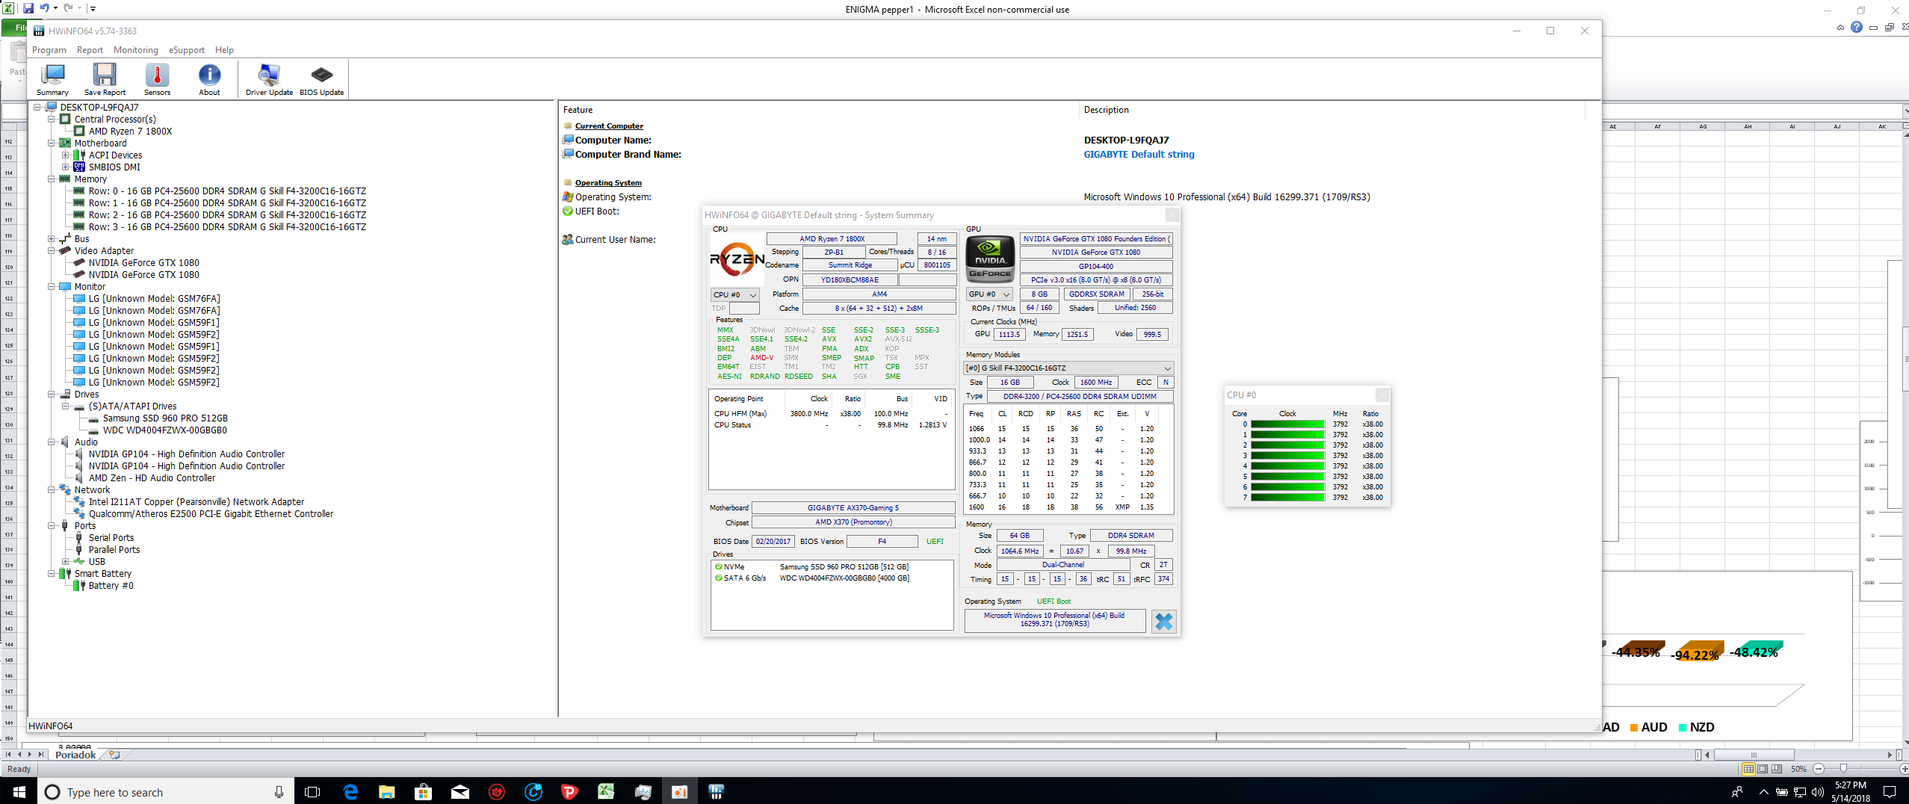Expand the USB node under Ports
Viewport: 1909px width, 804px height.
[x=65, y=561]
